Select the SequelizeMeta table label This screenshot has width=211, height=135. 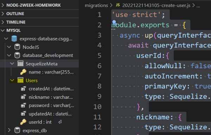tap(41, 64)
